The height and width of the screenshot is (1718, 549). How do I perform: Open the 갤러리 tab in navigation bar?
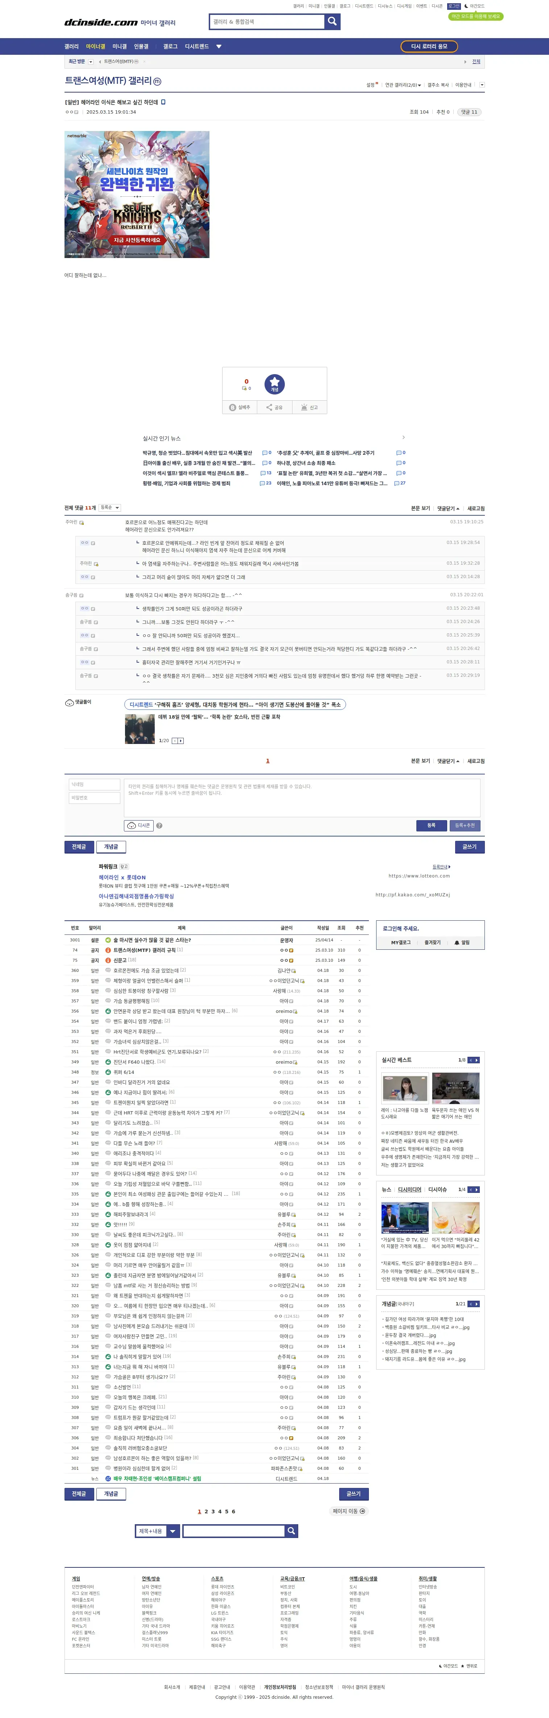(x=71, y=47)
